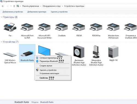Select Microsoft Print to PDF printer
Screen dimensions: 137x104
[x=27, y=27]
